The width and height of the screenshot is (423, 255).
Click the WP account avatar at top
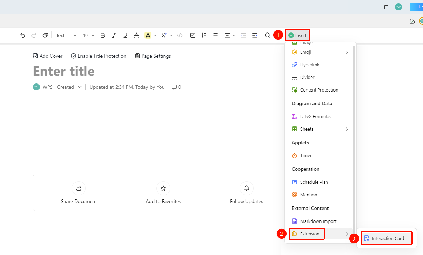point(399,7)
